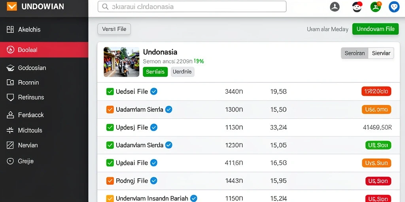Click the Ferdracck sidebar icon
405x202 pixels.
click(x=10, y=115)
